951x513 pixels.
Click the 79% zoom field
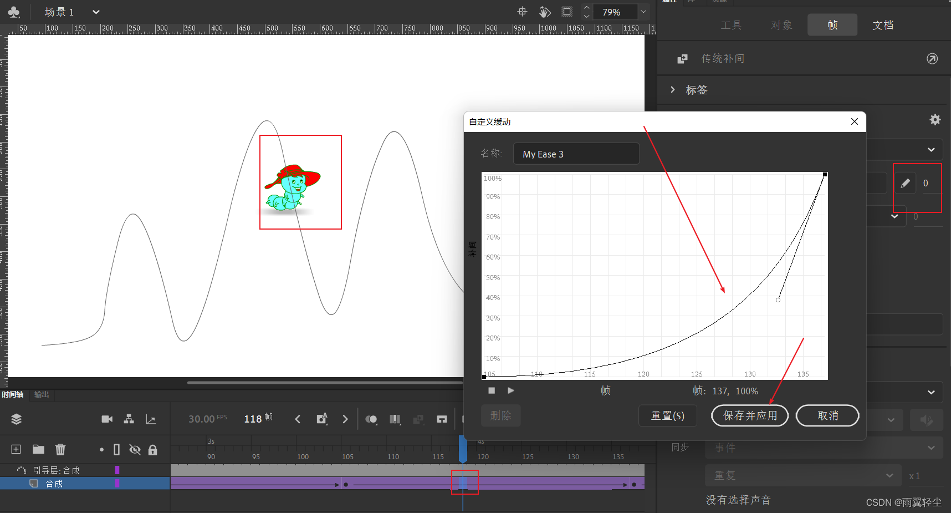pos(615,12)
